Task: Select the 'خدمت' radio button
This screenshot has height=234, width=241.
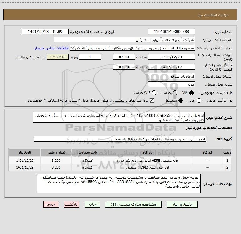Action: (175, 93)
